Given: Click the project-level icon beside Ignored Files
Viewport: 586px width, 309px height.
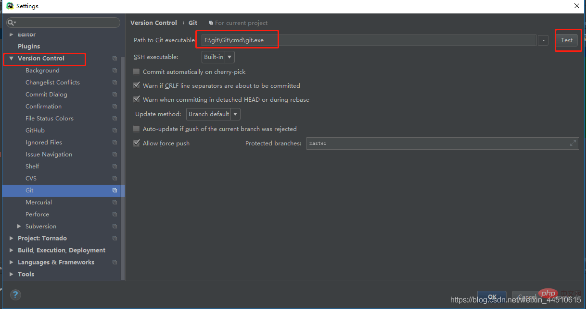Looking at the screenshot, I should point(115,143).
